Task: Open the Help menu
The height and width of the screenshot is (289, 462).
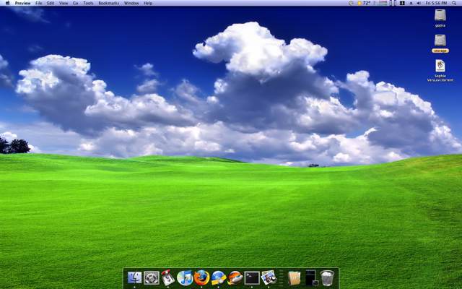Action: [x=148, y=3]
